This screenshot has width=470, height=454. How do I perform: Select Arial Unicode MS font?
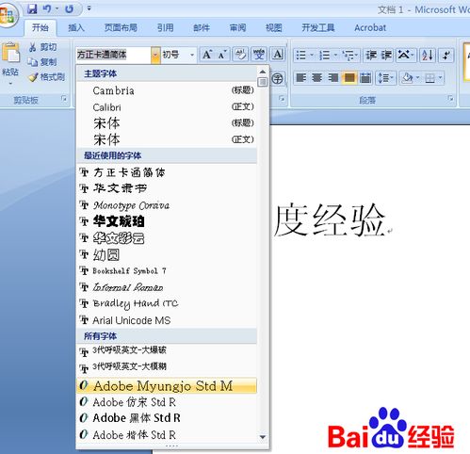tap(167, 320)
